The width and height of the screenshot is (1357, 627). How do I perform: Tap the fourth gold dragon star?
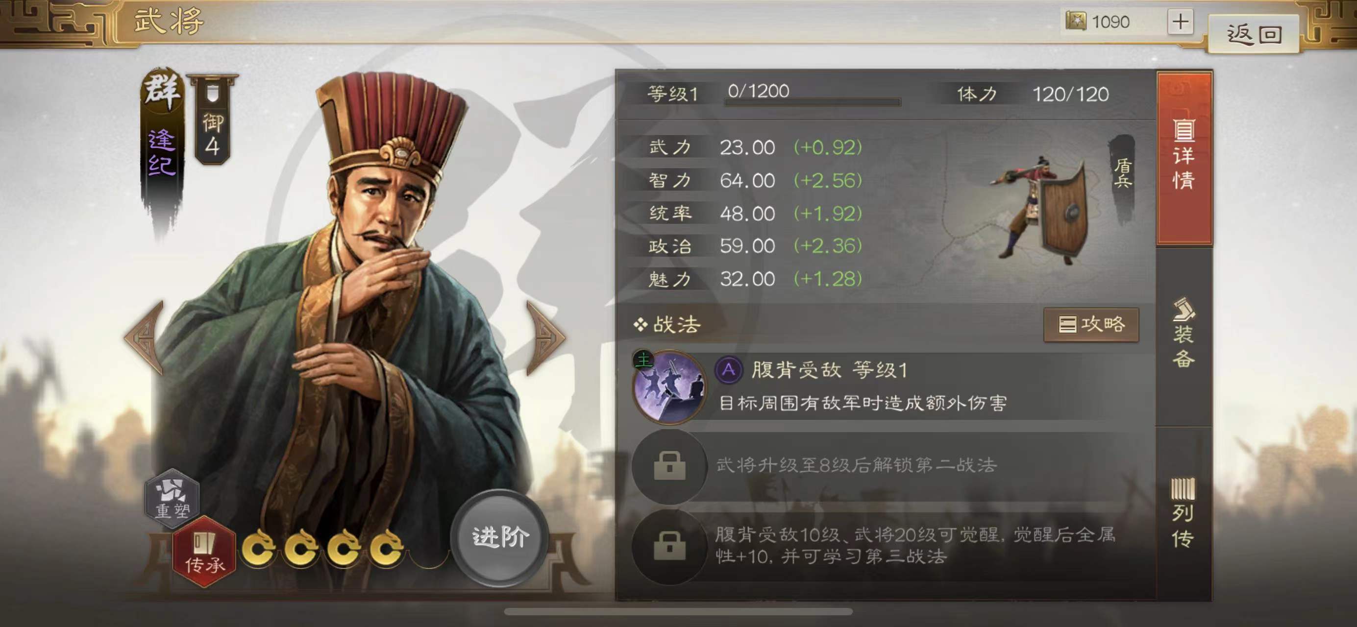[387, 548]
